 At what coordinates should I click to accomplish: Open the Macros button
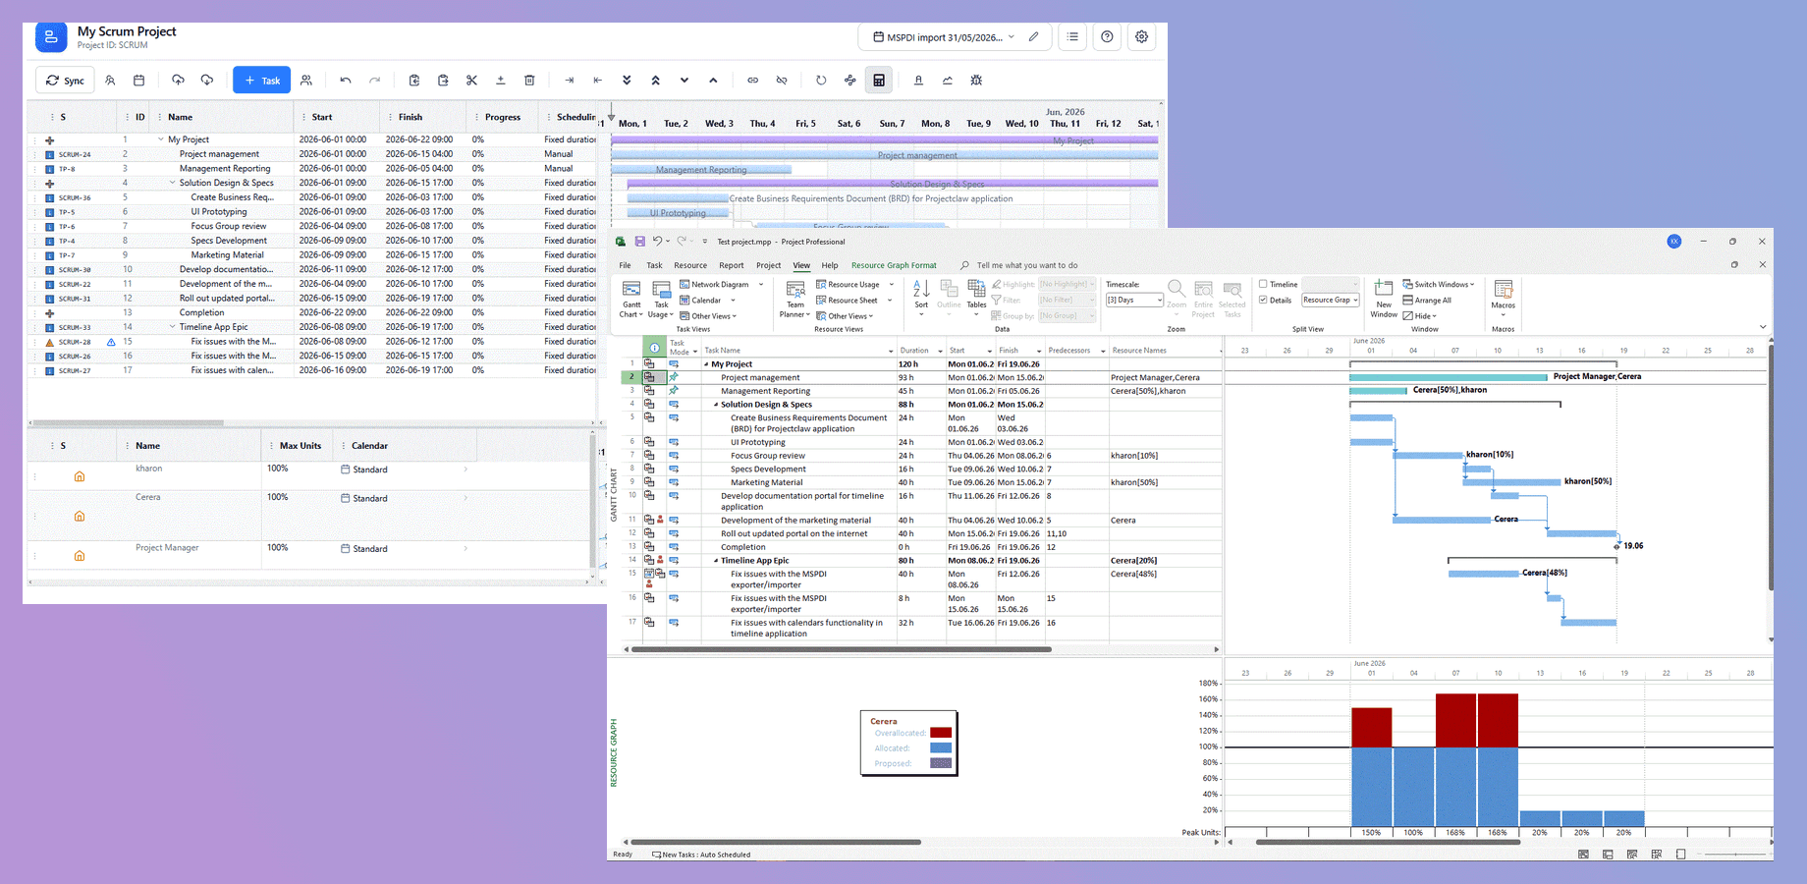[x=1504, y=297]
